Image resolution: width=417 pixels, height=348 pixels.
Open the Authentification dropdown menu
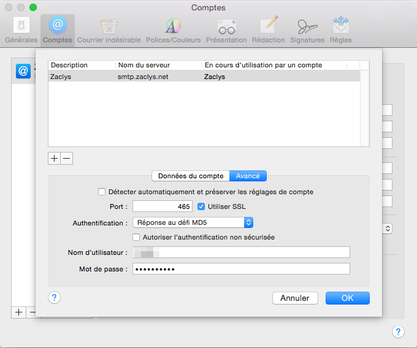click(193, 222)
